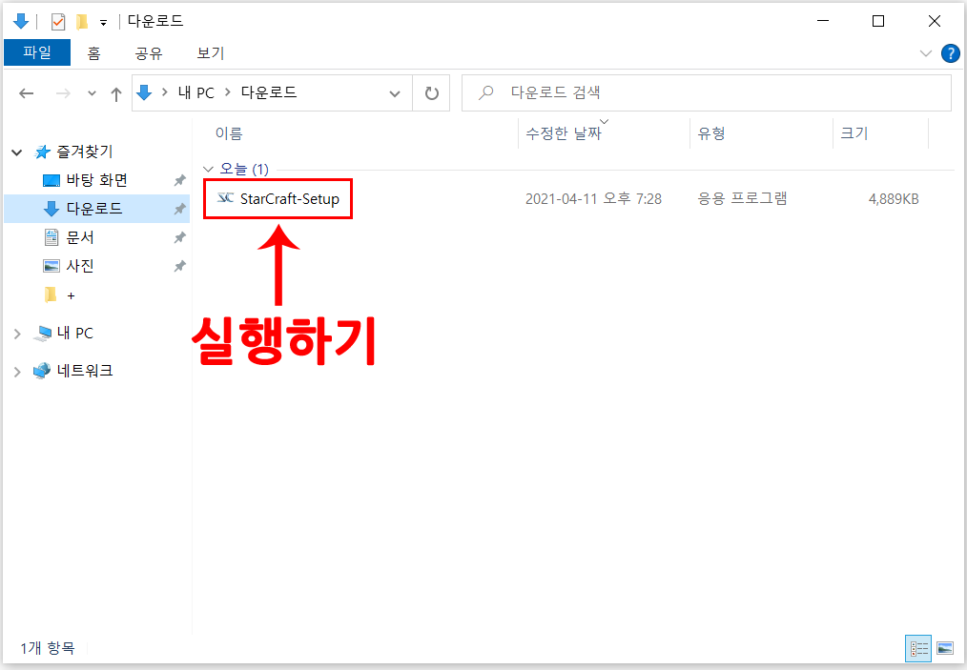Click the StarCraft-Setup file icon
Screen dimensions: 967x670
pos(226,198)
